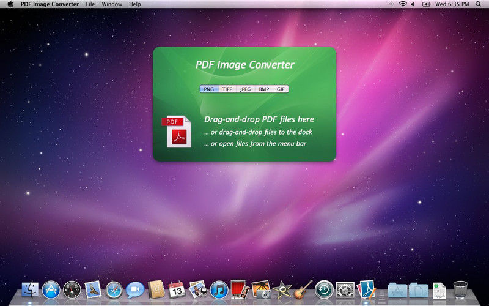Viewport: 489px width, 306px height.
Task: Open iCal calendar icon
Action: (177, 289)
